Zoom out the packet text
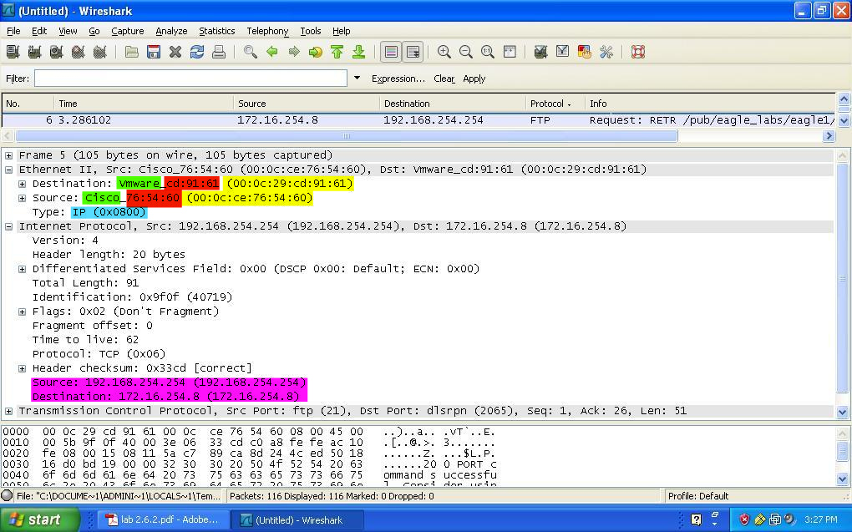The height and width of the screenshot is (532, 852). click(465, 52)
